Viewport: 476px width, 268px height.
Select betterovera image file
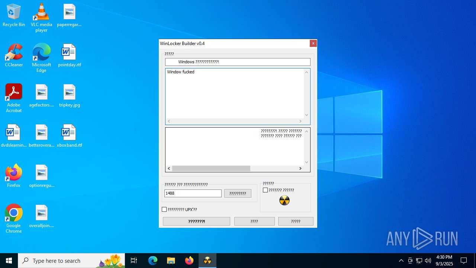pos(41,136)
